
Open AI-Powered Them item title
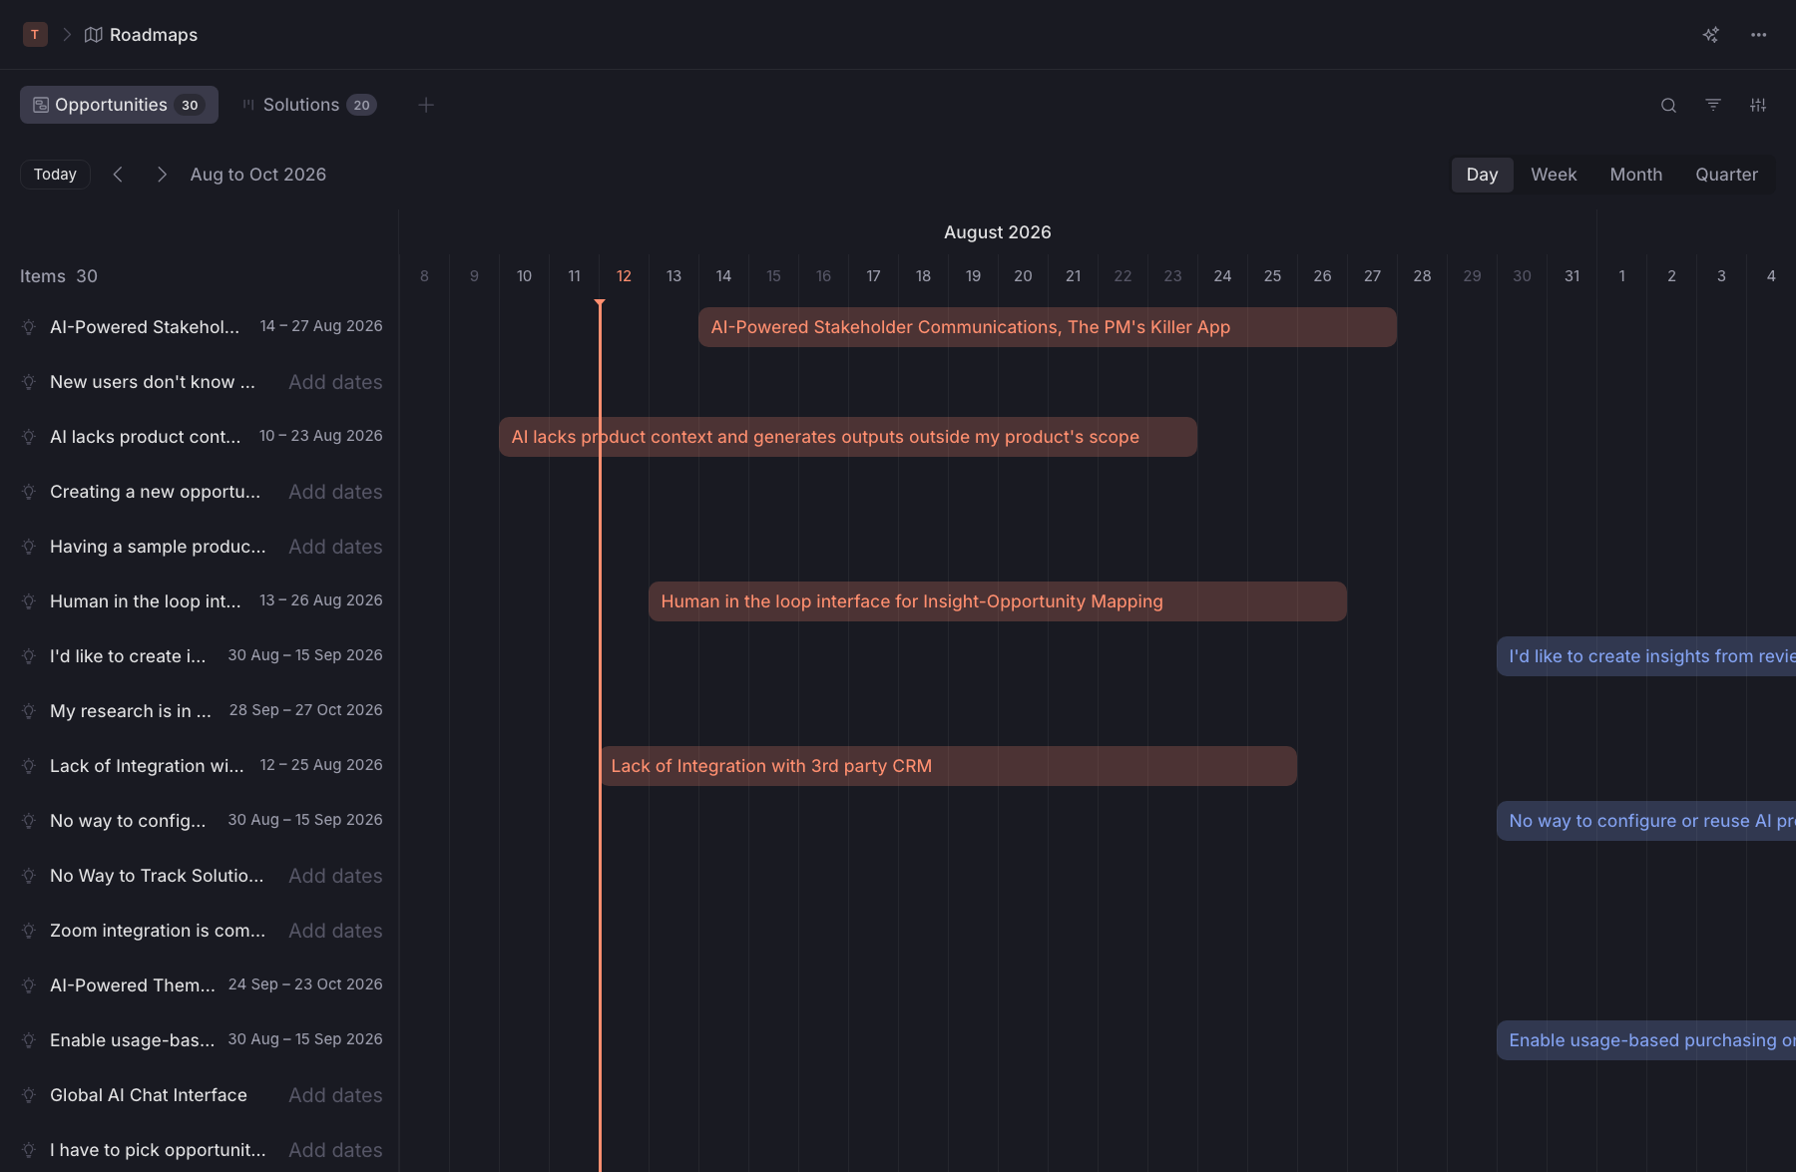pos(133,985)
